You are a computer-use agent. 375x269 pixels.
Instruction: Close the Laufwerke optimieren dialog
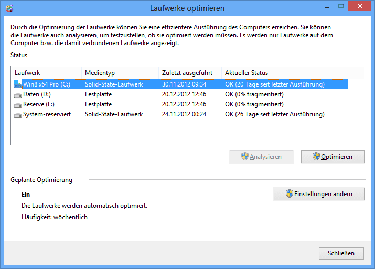tap(359, 6)
